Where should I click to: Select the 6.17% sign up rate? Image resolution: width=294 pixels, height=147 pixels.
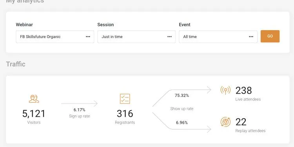click(x=79, y=110)
